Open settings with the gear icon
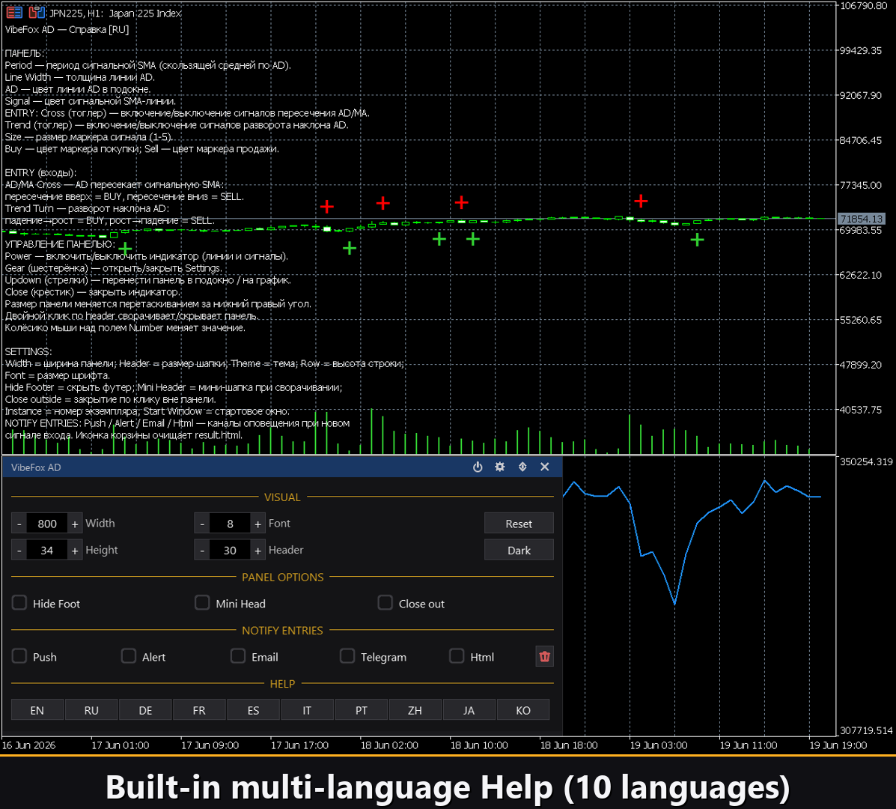896x809 pixels. (x=500, y=467)
